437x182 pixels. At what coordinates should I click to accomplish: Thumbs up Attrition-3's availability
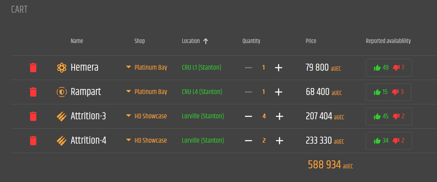pyautogui.click(x=377, y=116)
